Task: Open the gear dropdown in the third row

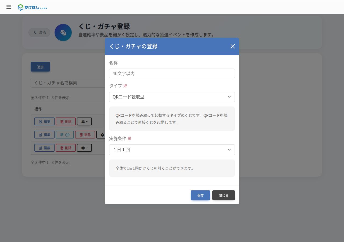Action: pyautogui.click(x=84, y=148)
